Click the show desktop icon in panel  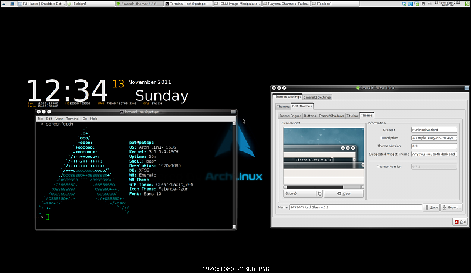pos(12,4)
